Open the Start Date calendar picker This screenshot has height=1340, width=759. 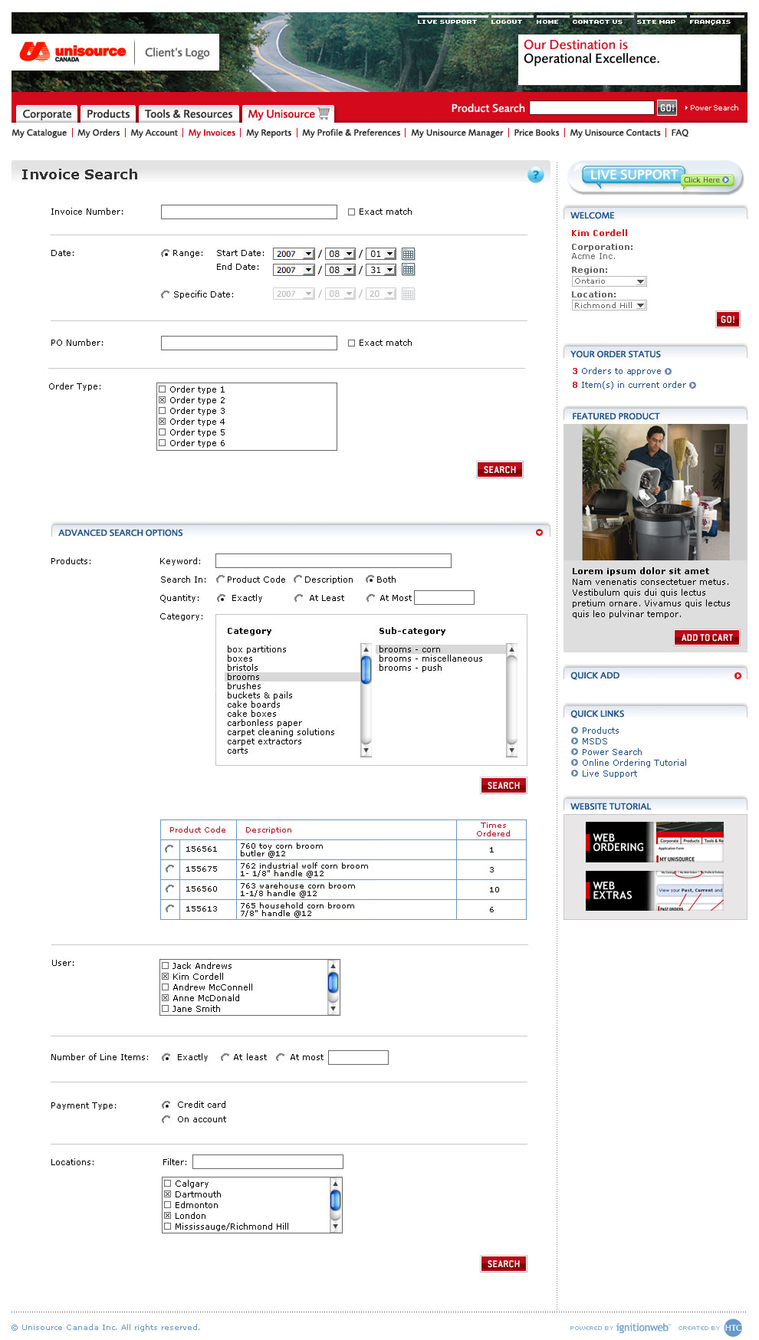[408, 254]
